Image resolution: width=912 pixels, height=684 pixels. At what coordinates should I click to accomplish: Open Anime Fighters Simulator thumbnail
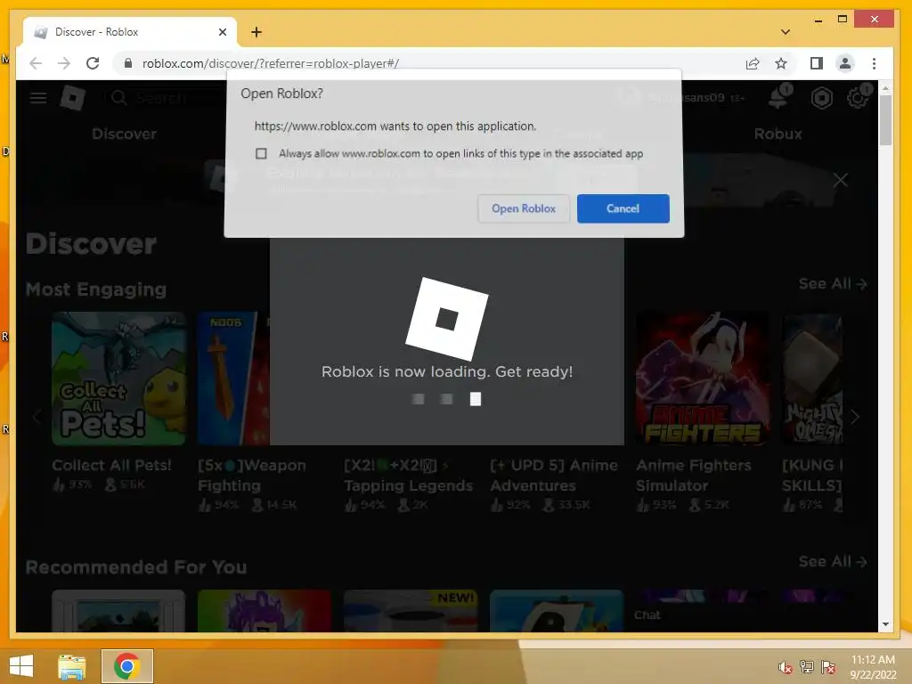[x=703, y=379]
